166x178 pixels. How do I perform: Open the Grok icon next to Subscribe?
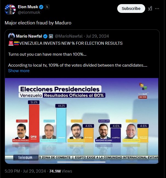click(x=150, y=9)
